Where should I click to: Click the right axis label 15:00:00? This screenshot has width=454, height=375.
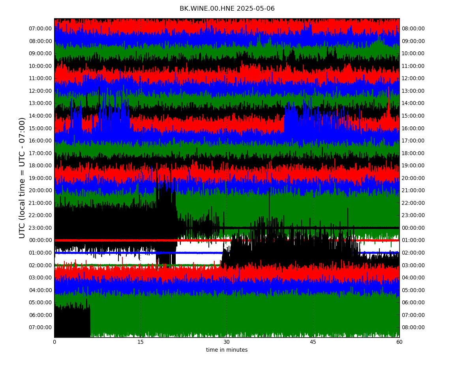click(413, 116)
